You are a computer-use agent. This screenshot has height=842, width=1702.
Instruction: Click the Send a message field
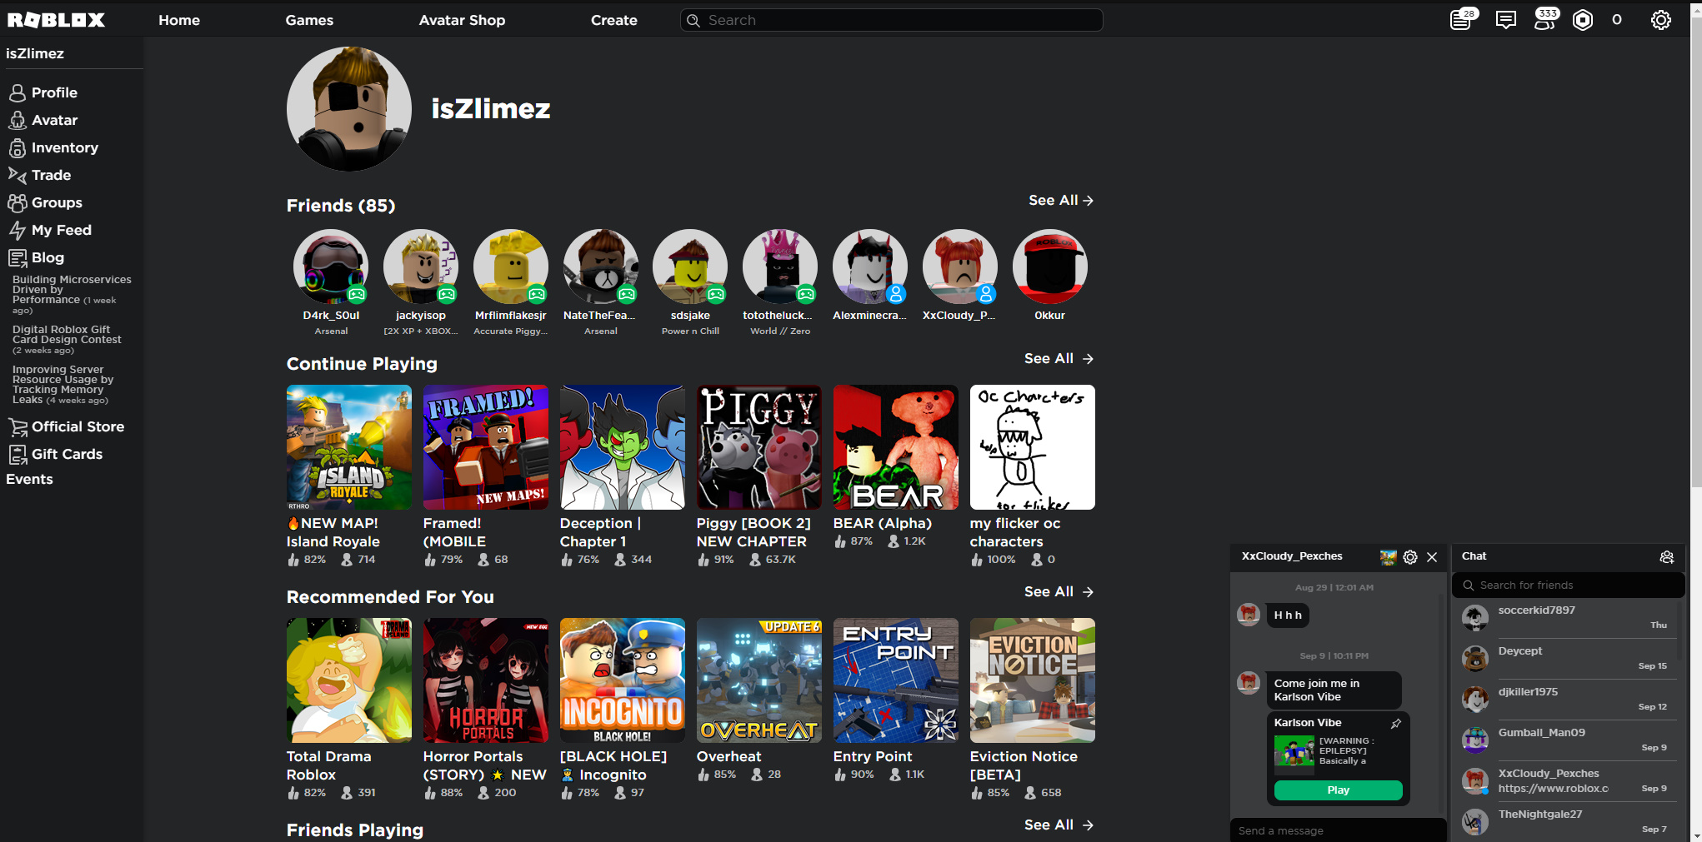[x=1338, y=830]
